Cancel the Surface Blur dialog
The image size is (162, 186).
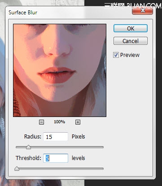(x=131, y=41)
